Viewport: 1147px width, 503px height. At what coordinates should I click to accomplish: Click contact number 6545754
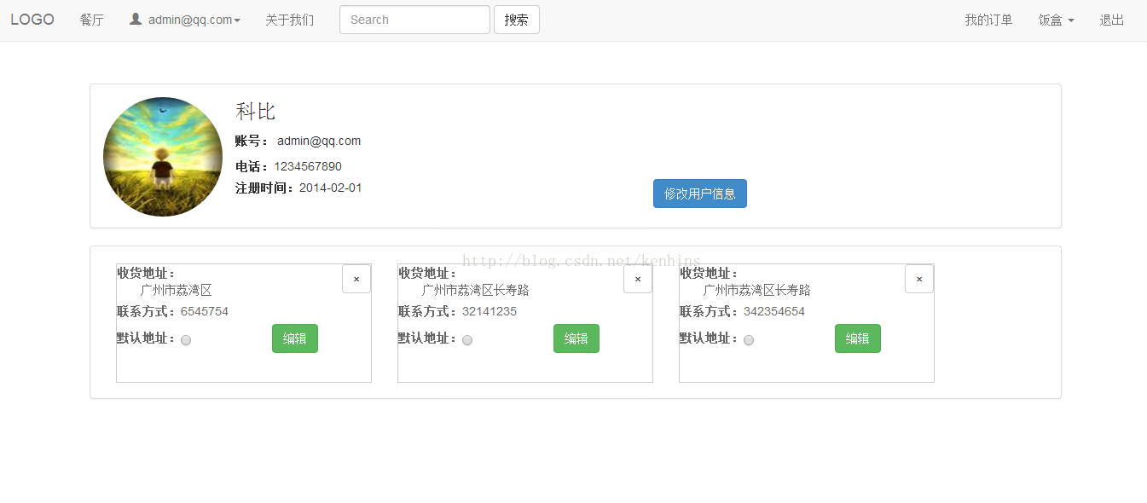[x=205, y=311]
